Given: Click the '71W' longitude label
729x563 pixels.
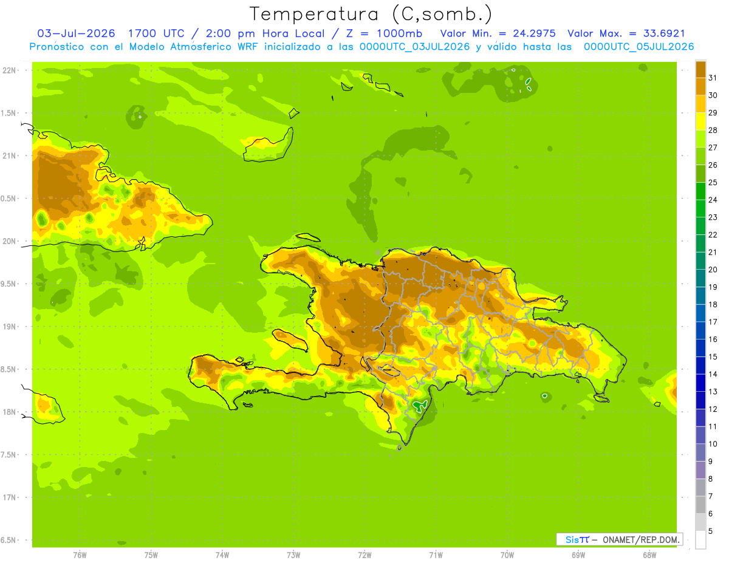Looking at the screenshot, I should [x=436, y=555].
